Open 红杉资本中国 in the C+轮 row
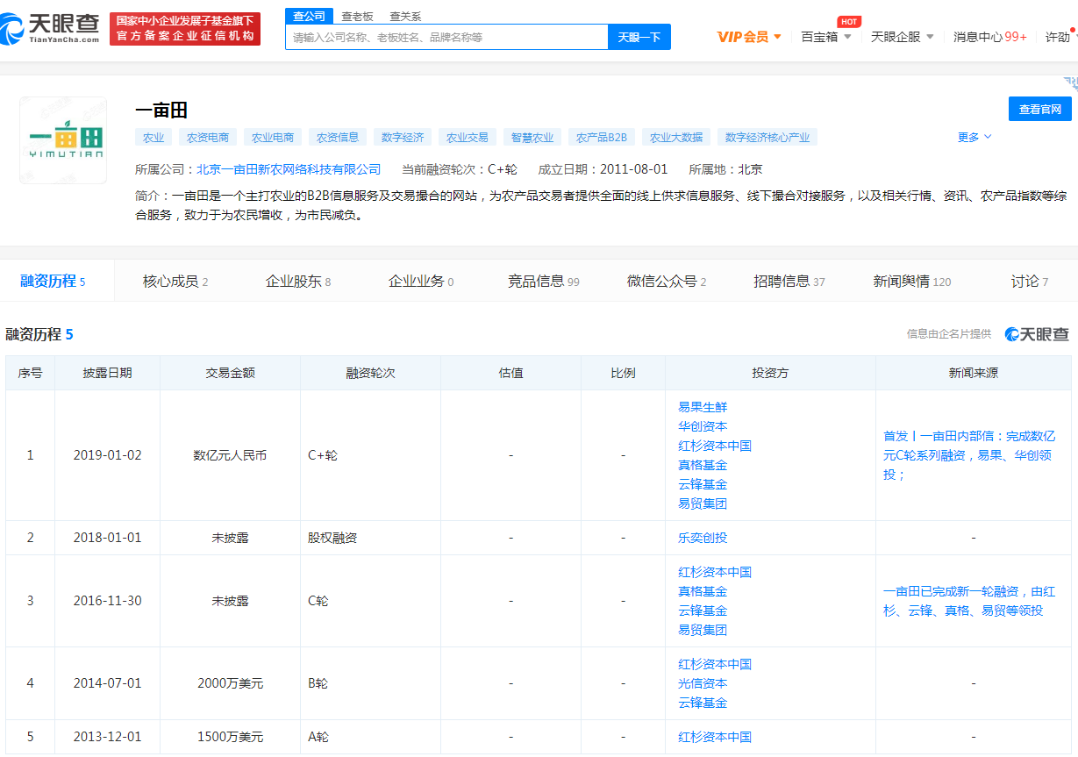Viewport: 1078px width, 757px height. point(715,446)
